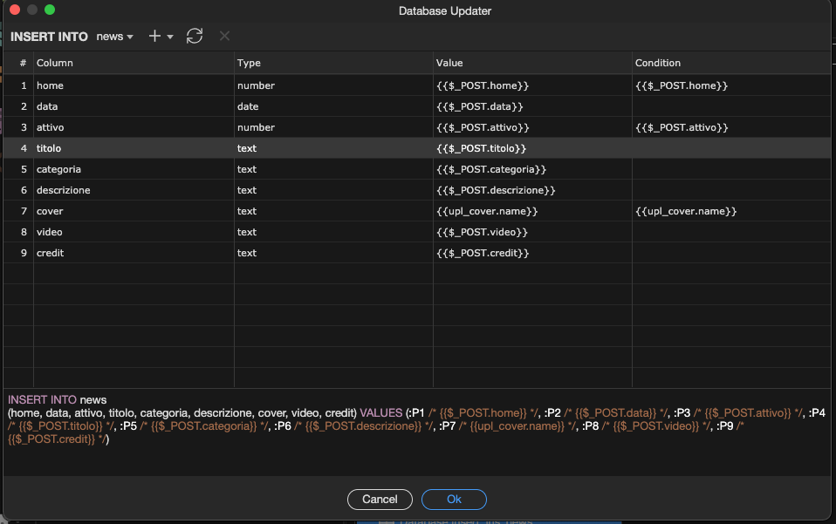Click the refresh columns icon
Image resolution: width=836 pixels, height=524 pixels.
click(x=194, y=37)
